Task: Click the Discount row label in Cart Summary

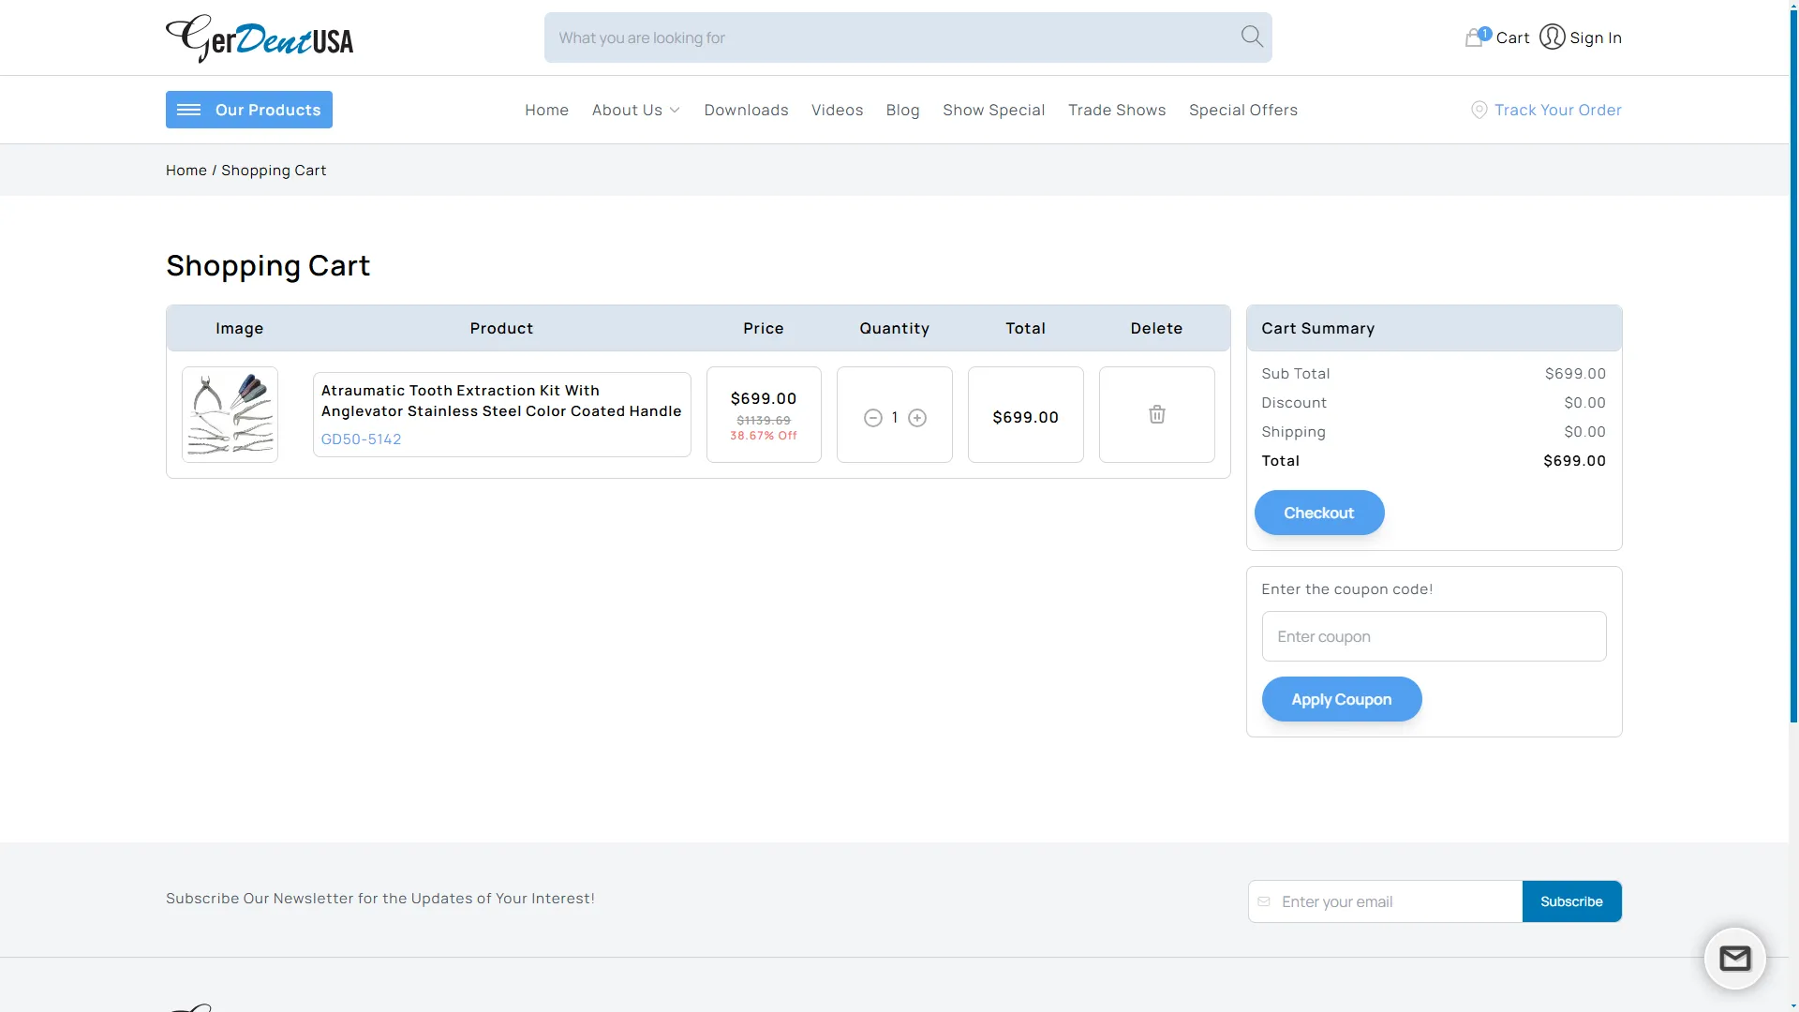Action: tap(1294, 402)
